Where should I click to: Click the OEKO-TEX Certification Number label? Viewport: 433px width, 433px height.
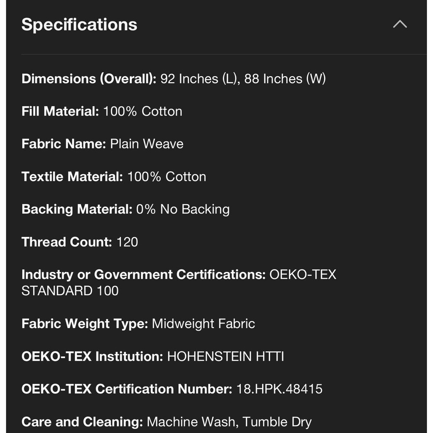(x=127, y=389)
